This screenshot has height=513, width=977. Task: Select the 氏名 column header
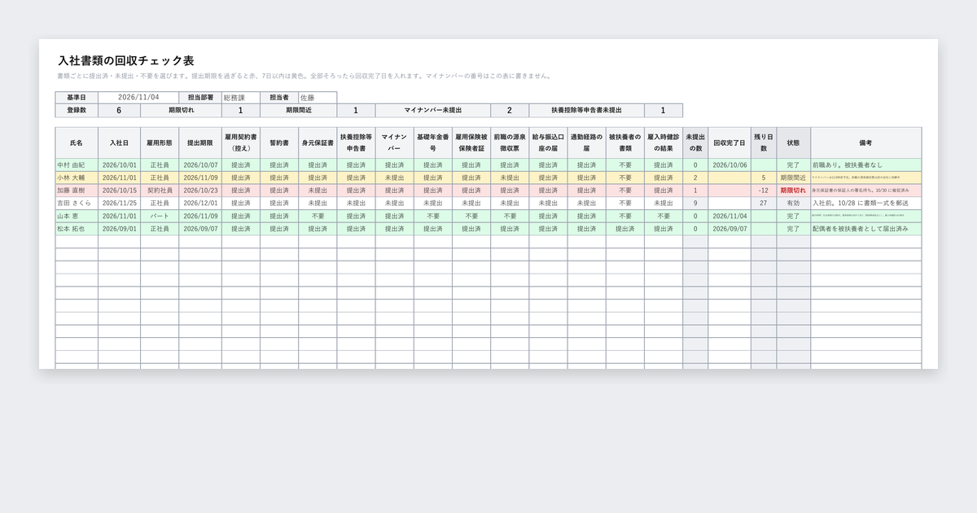point(77,142)
